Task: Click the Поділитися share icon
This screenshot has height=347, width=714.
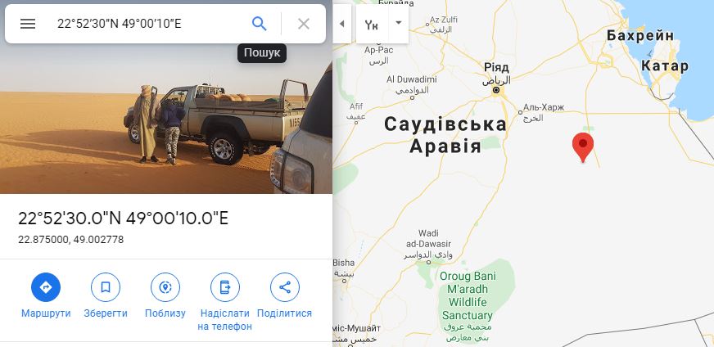Action: point(285,287)
